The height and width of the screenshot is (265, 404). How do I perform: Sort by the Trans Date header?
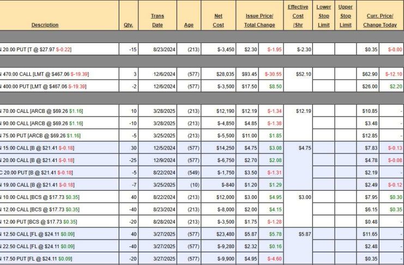[x=157, y=20]
